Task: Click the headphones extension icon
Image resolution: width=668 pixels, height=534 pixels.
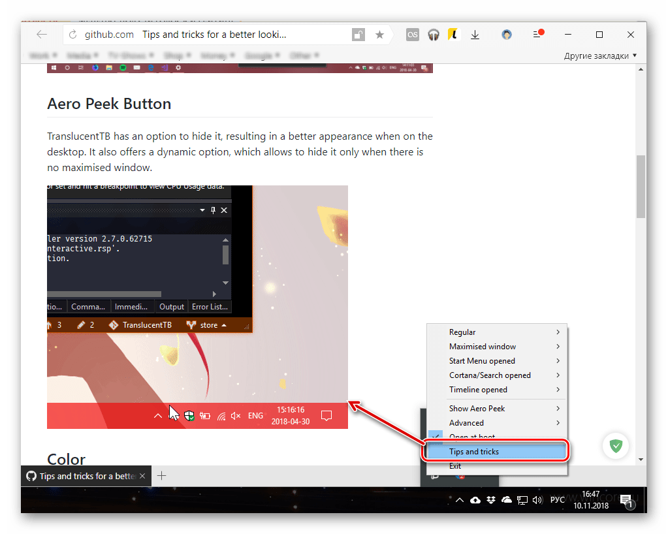Action: coord(434,35)
